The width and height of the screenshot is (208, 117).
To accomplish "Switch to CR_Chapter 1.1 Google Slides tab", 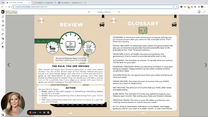I will [44, 3].
